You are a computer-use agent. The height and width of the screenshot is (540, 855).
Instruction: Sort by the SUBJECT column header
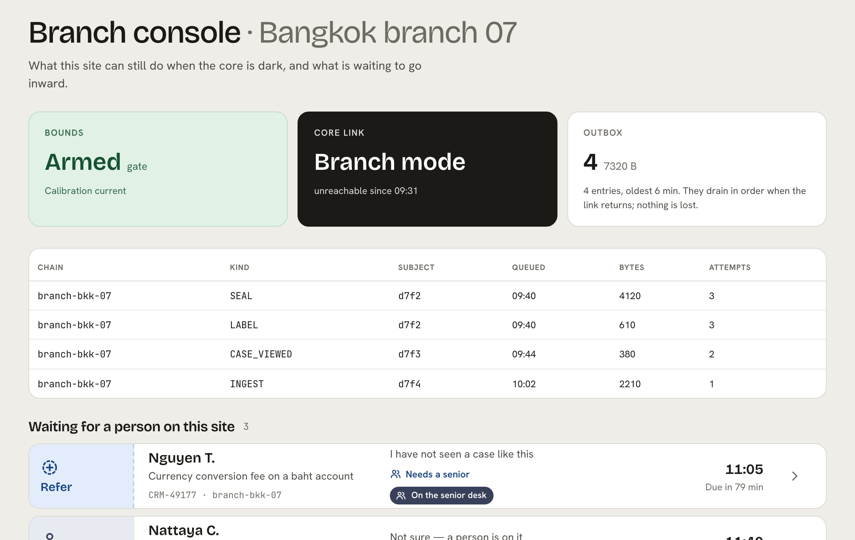point(416,267)
